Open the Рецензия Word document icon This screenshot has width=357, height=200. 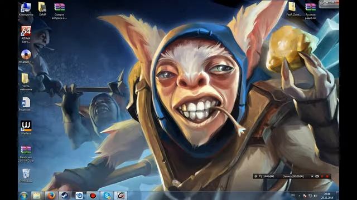pyautogui.click(x=26, y=104)
